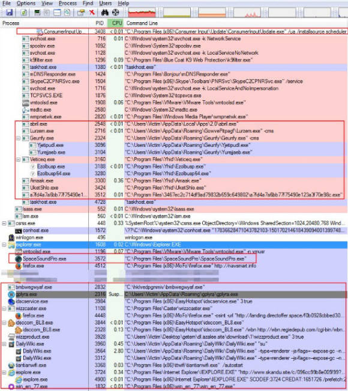Click the yellow commit history graph
This screenshot has width=348, height=391.
(176, 13)
